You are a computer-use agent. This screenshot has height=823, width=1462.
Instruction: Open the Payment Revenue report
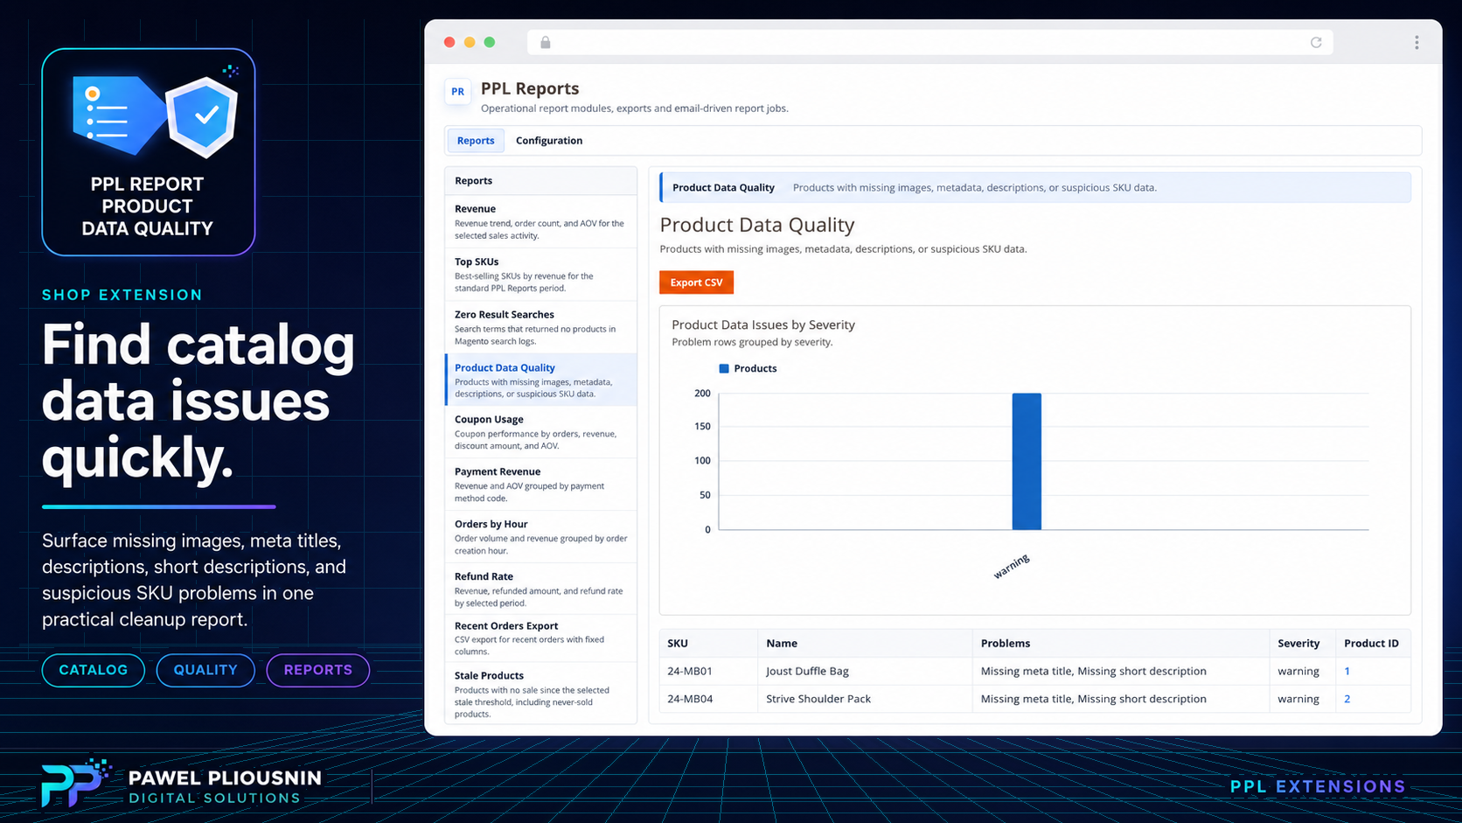(x=541, y=485)
